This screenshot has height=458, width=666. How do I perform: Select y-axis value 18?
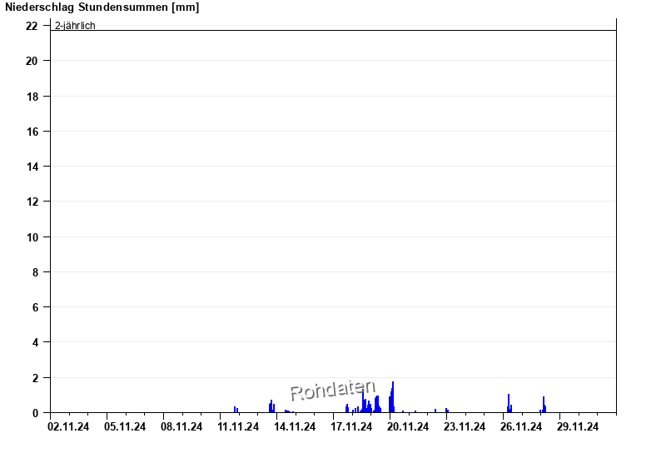pyautogui.click(x=32, y=97)
